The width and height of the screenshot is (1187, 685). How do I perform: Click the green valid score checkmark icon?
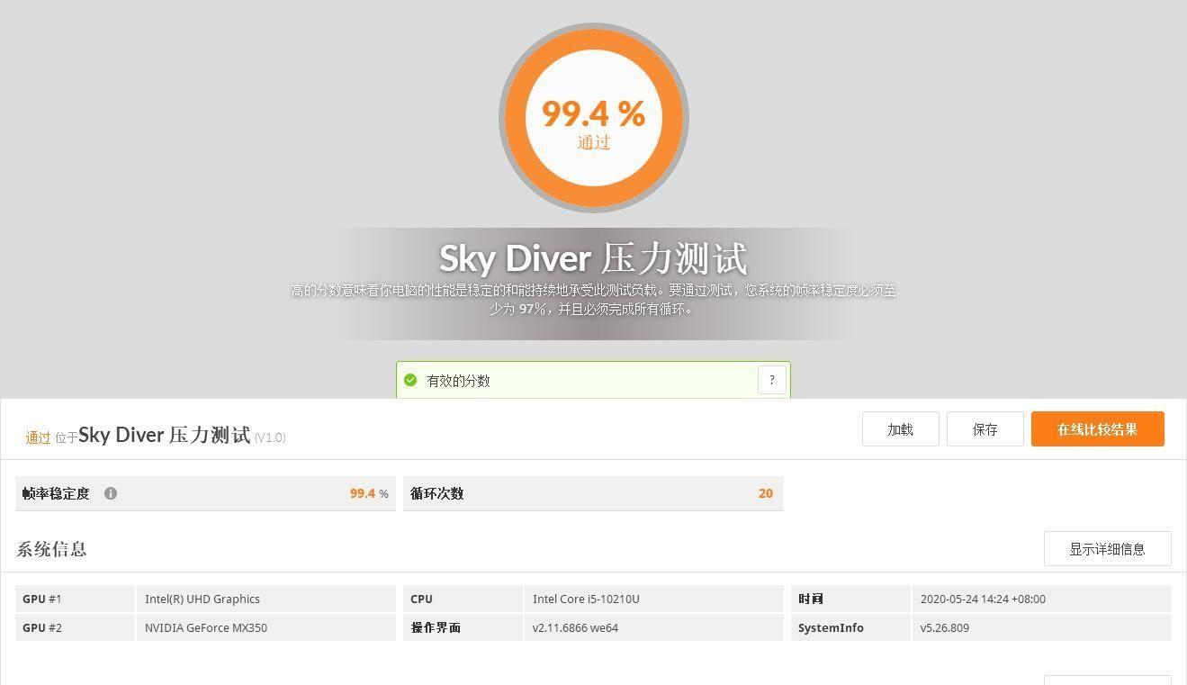(410, 380)
